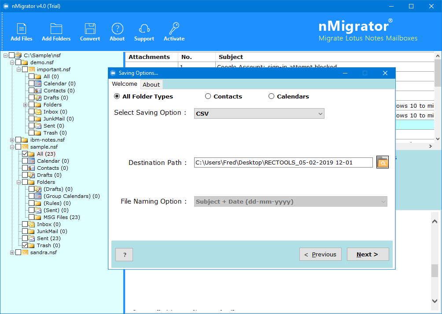The height and width of the screenshot is (314, 442).
Task: Click the Attachments column header
Action: [x=151, y=57]
